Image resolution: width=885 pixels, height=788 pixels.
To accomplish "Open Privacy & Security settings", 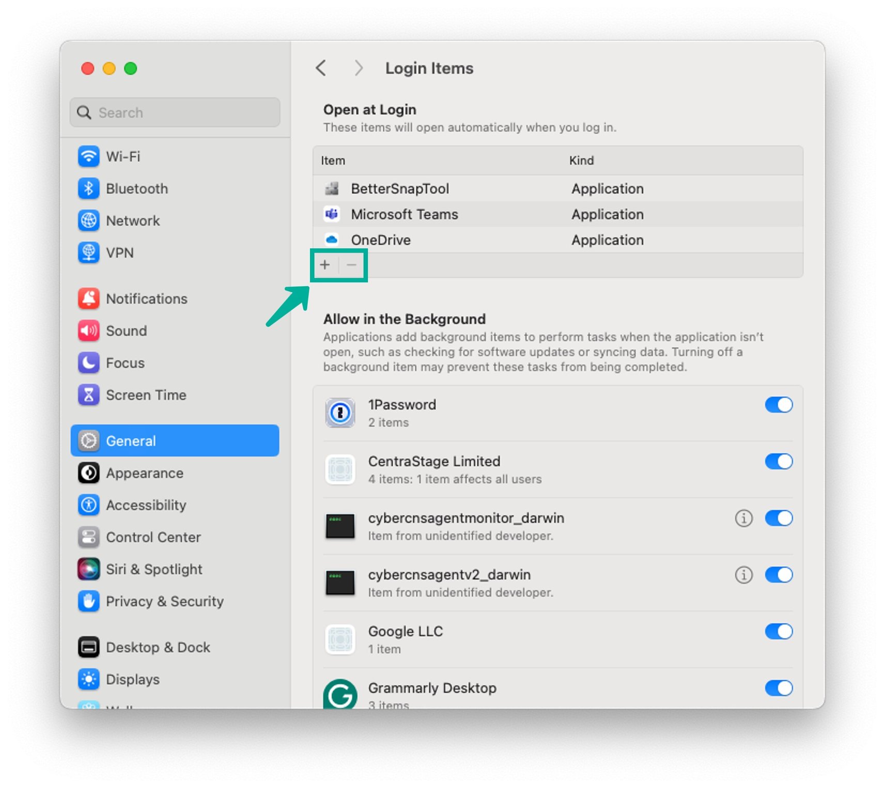I will pyautogui.click(x=88, y=601).
